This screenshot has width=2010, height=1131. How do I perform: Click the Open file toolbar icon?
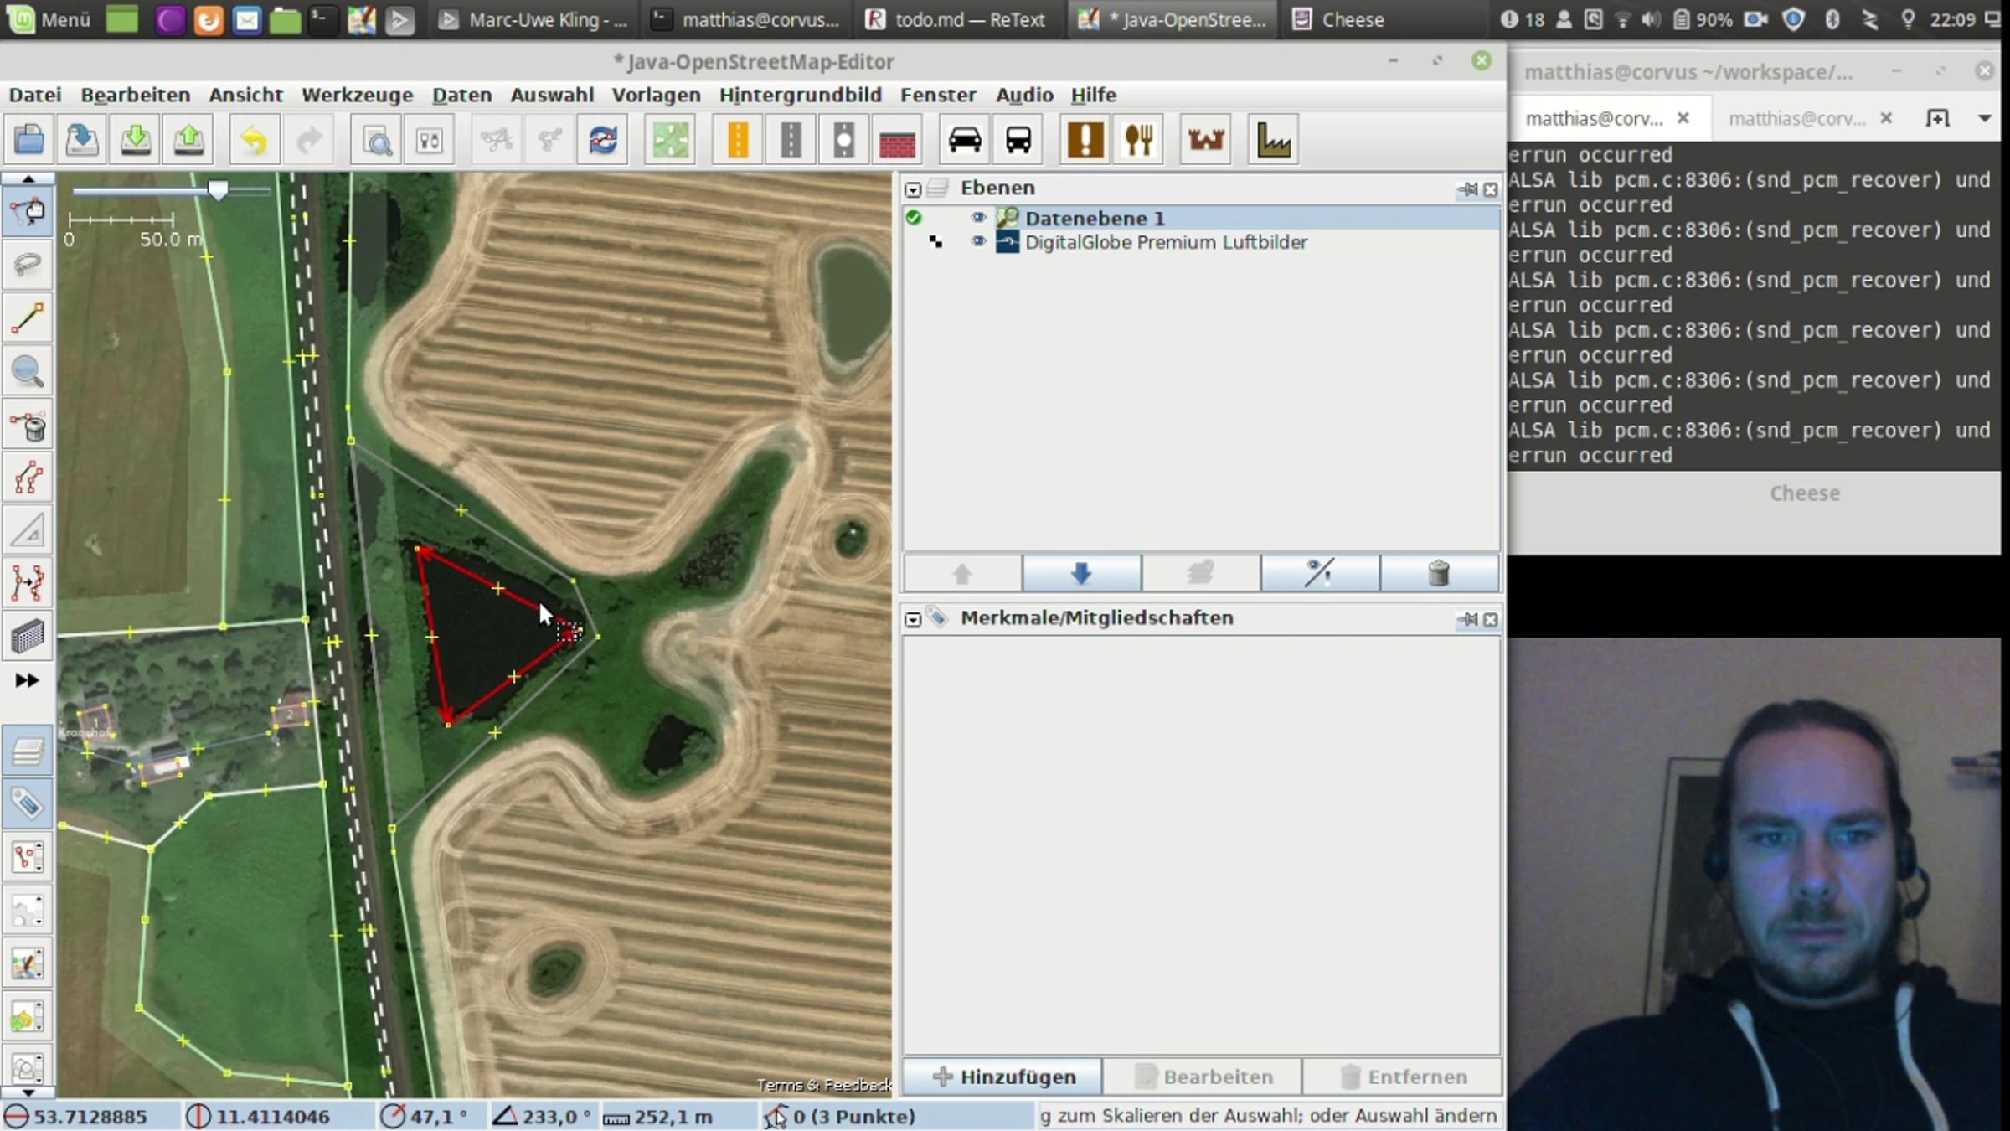coord(29,139)
